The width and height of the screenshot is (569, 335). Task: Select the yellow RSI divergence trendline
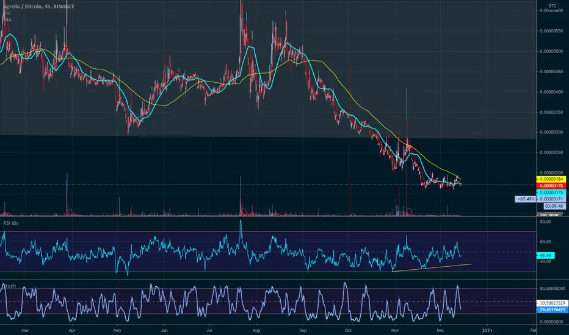pos(432,267)
